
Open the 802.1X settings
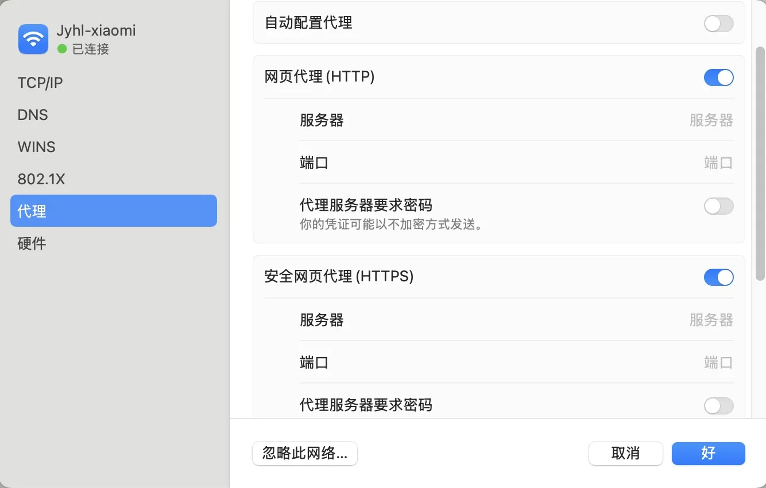click(41, 179)
